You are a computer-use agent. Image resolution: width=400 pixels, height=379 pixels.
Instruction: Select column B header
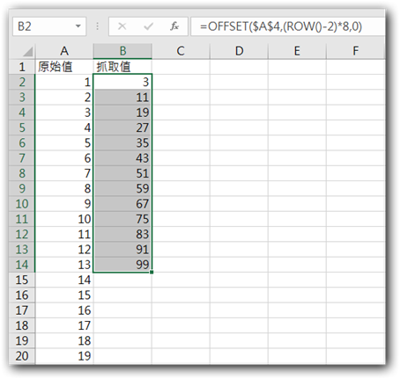coord(122,51)
